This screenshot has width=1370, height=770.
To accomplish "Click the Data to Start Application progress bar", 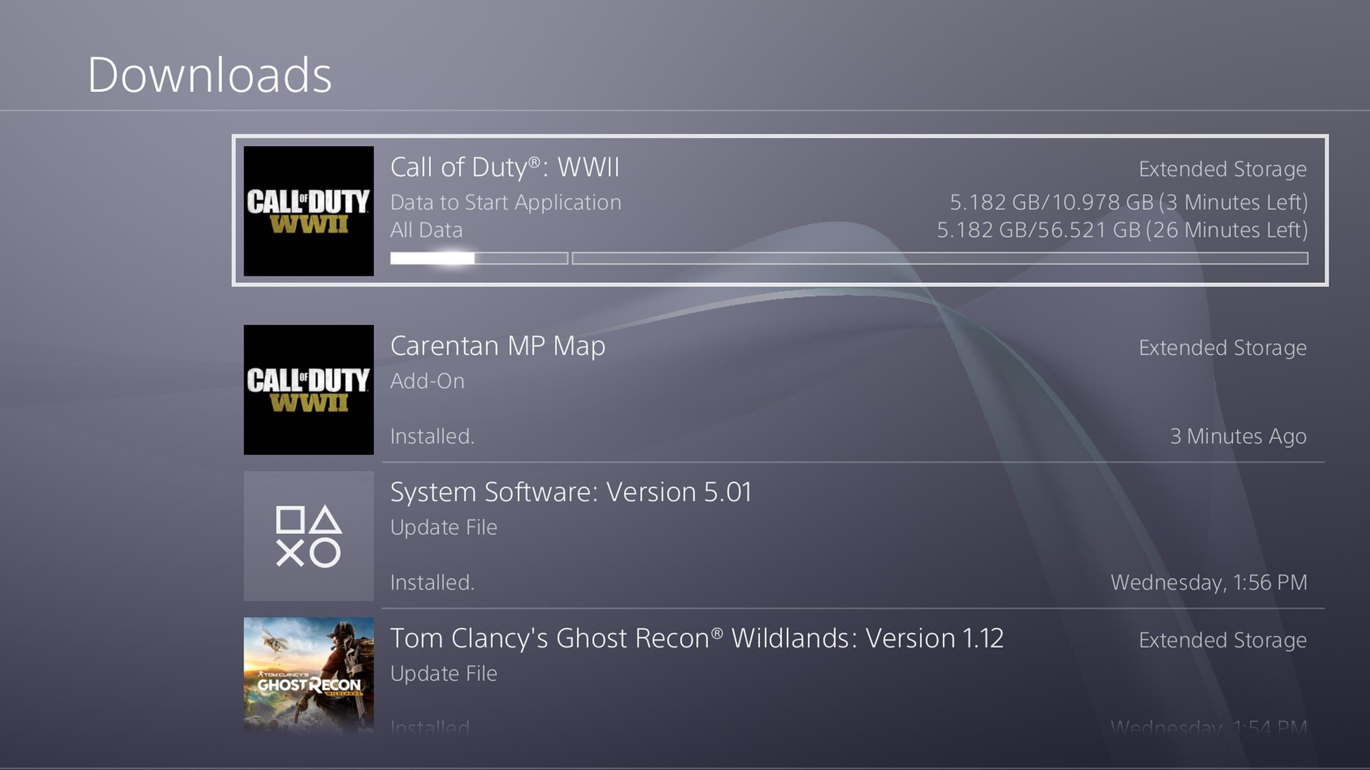I will click(479, 258).
